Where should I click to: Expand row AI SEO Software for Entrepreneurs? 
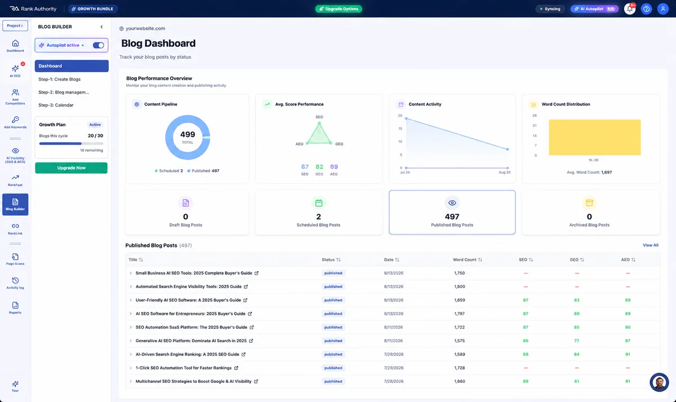coord(131,313)
